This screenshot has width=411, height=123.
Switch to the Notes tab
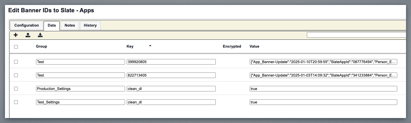[x=70, y=25]
